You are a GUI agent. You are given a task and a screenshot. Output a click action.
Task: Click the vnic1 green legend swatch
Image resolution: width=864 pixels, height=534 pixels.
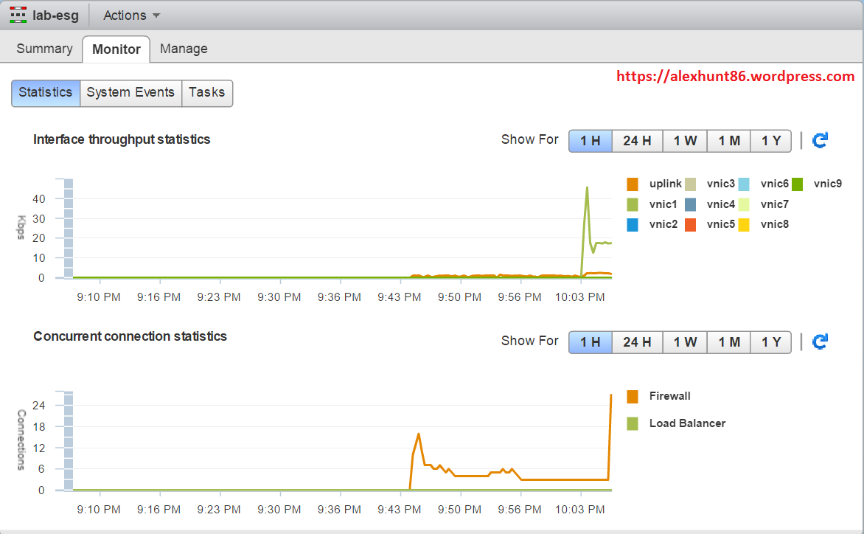[632, 204]
